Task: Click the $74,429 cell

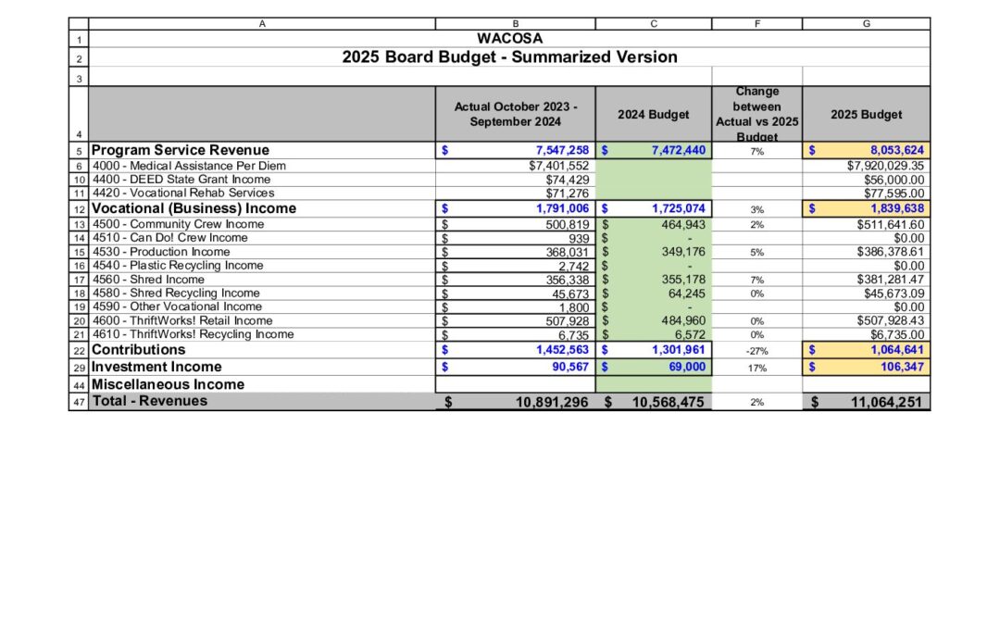Action: click(x=516, y=180)
